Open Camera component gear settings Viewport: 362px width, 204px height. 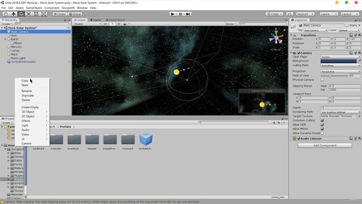click(x=360, y=53)
